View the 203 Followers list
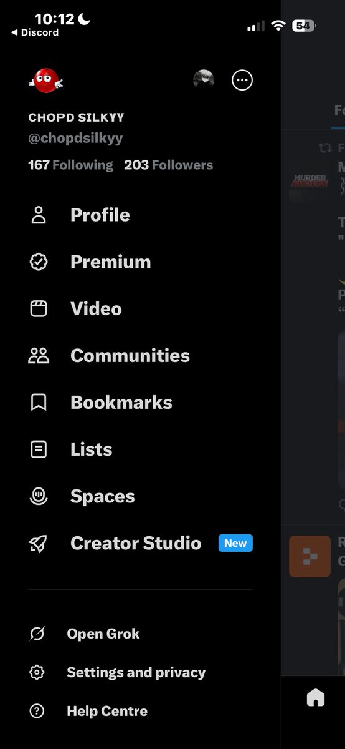The height and width of the screenshot is (749, 345). (168, 165)
